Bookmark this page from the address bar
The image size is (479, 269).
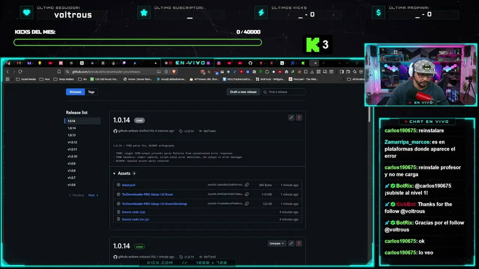59,72
